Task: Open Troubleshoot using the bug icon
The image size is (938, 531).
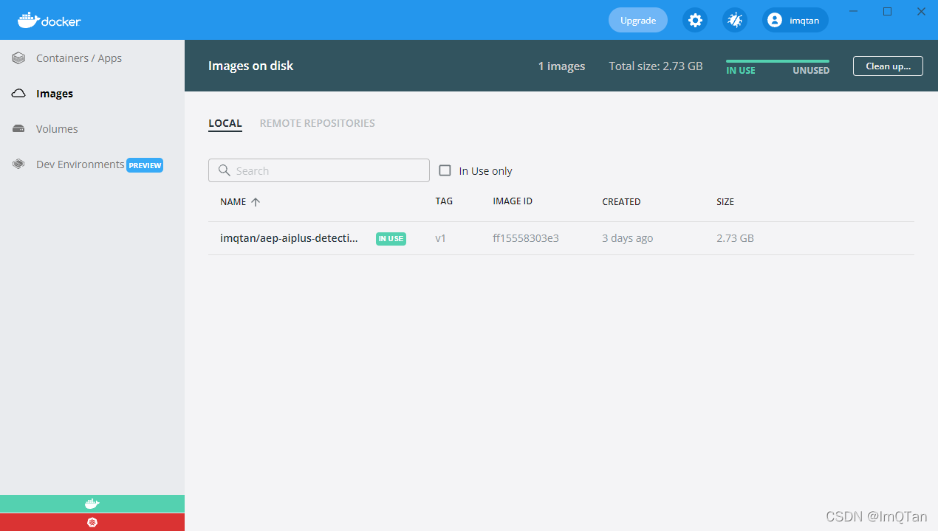Action: [x=735, y=20]
